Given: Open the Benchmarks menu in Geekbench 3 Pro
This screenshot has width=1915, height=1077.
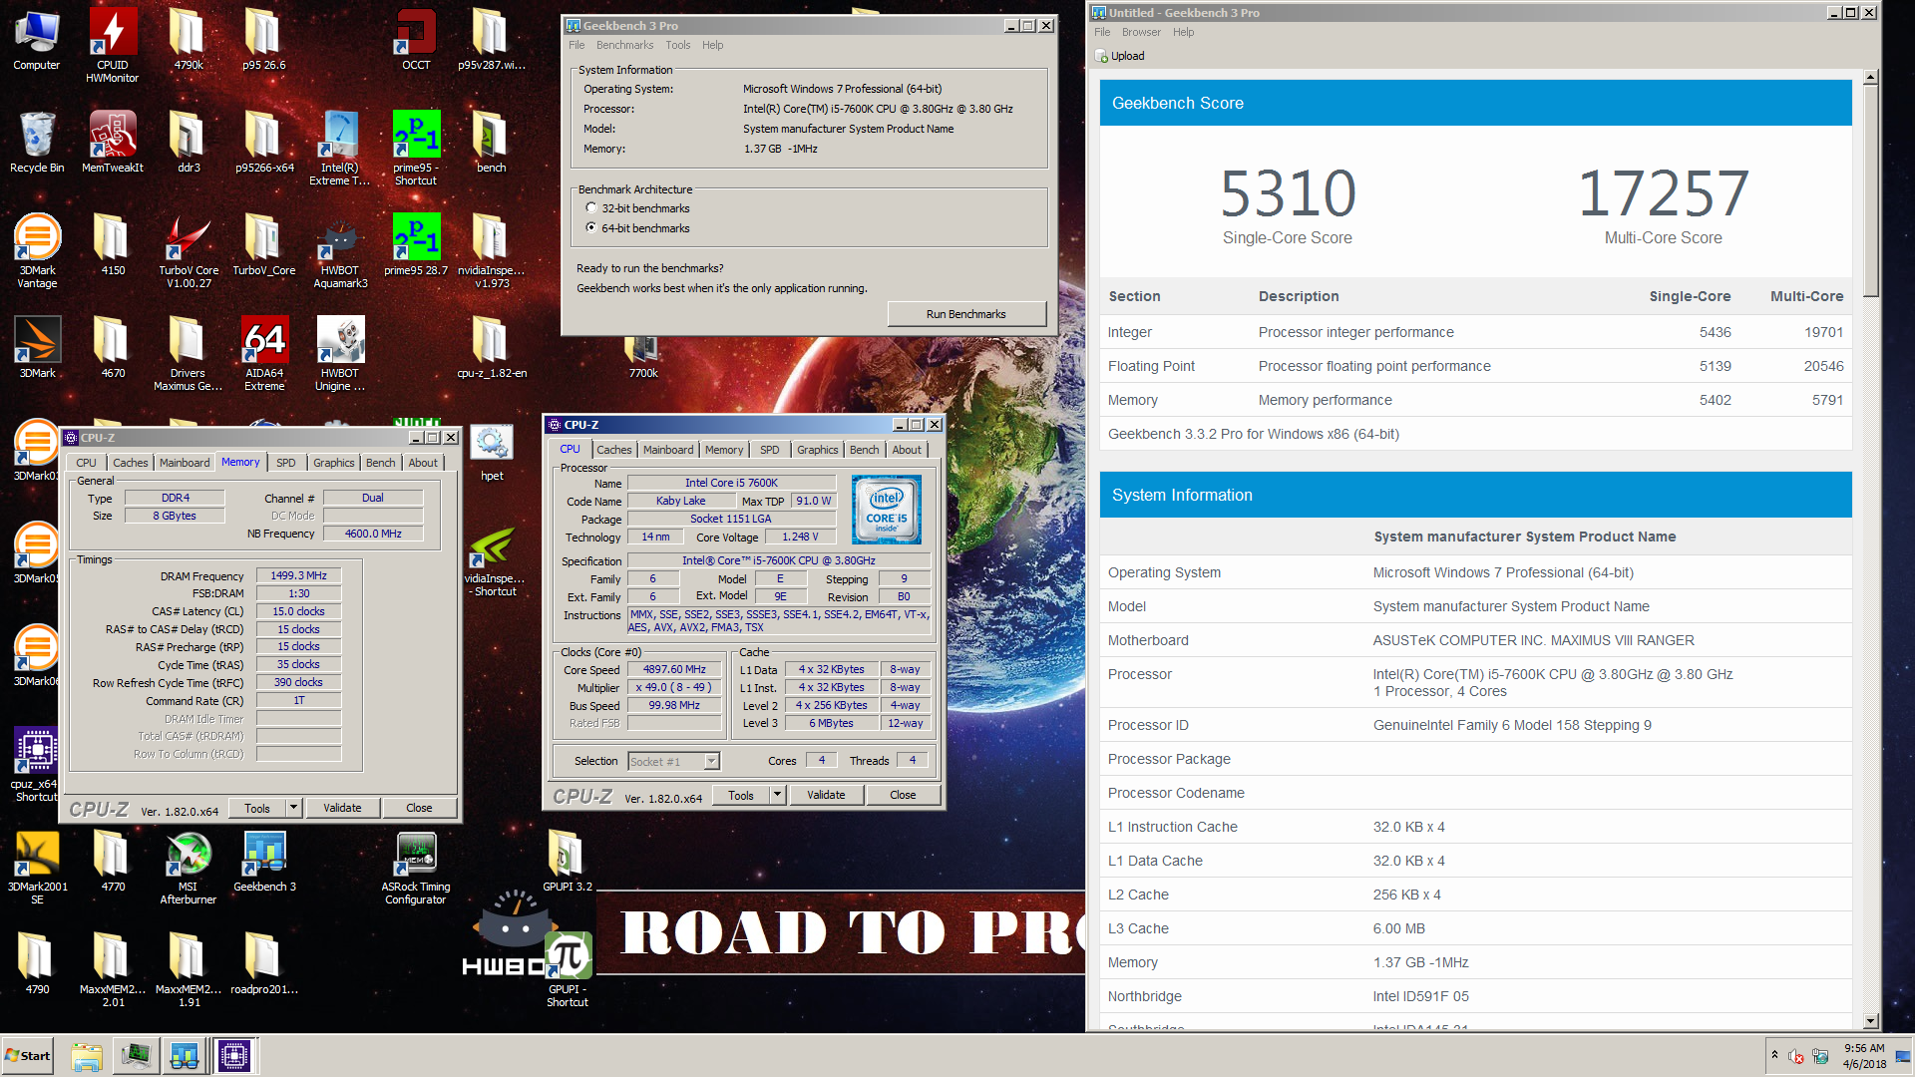Looking at the screenshot, I should click(x=624, y=45).
